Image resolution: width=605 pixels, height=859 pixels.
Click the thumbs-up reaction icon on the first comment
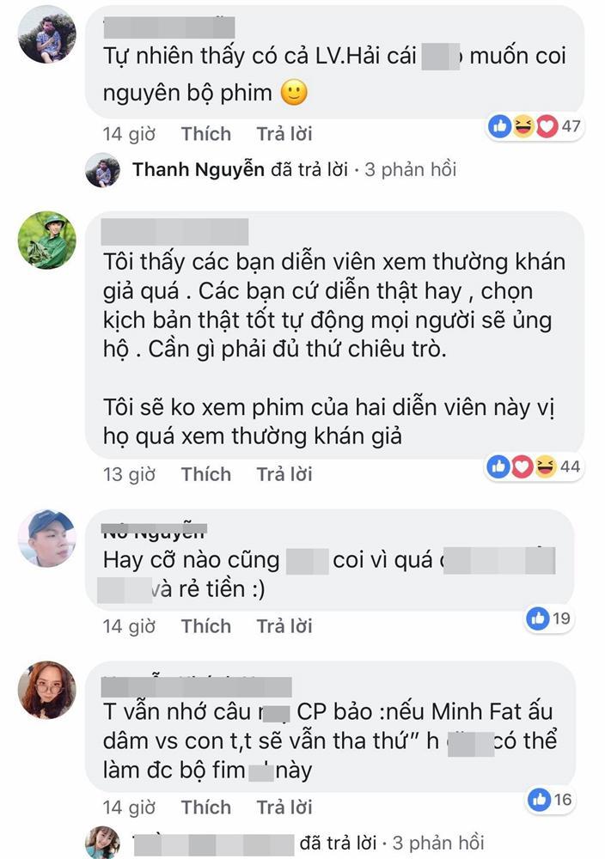[x=499, y=125]
